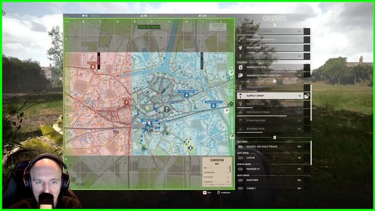This screenshot has height=211, width=375.
Task: Choose the Reinforce order
Action: (x=274, y=48)
